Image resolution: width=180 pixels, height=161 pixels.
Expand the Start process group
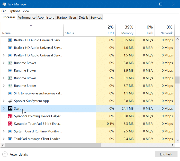click(4, 109)
